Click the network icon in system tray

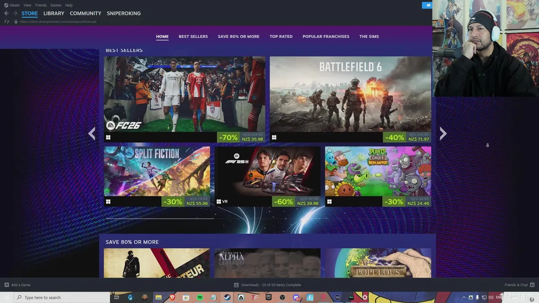coord(484,298)
